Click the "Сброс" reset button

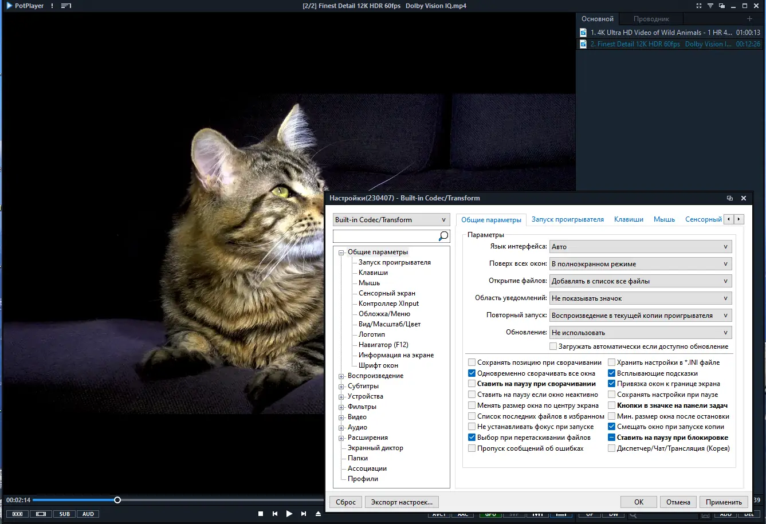(346, 502)
